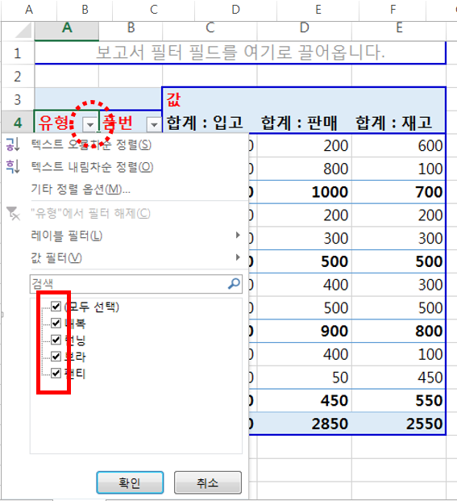Select row header 4

pos(18,123)
